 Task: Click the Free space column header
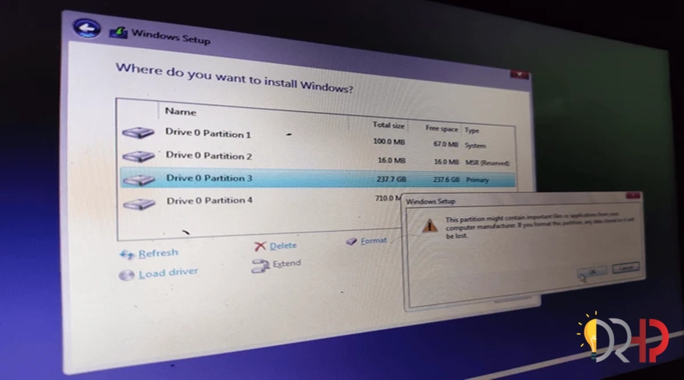(x=442, y=128)
